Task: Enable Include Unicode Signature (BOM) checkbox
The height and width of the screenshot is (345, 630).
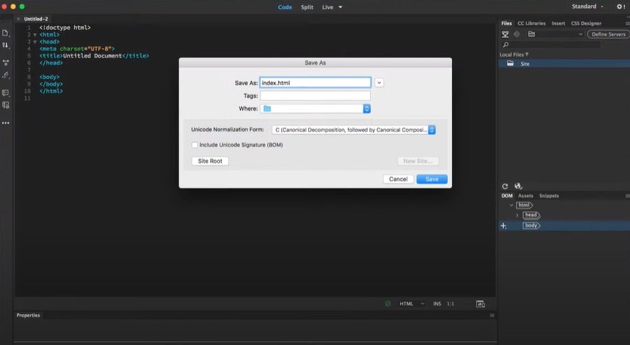Action: tap(195, 145)
